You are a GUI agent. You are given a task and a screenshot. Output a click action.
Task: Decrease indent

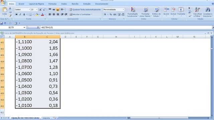[62, 14]
